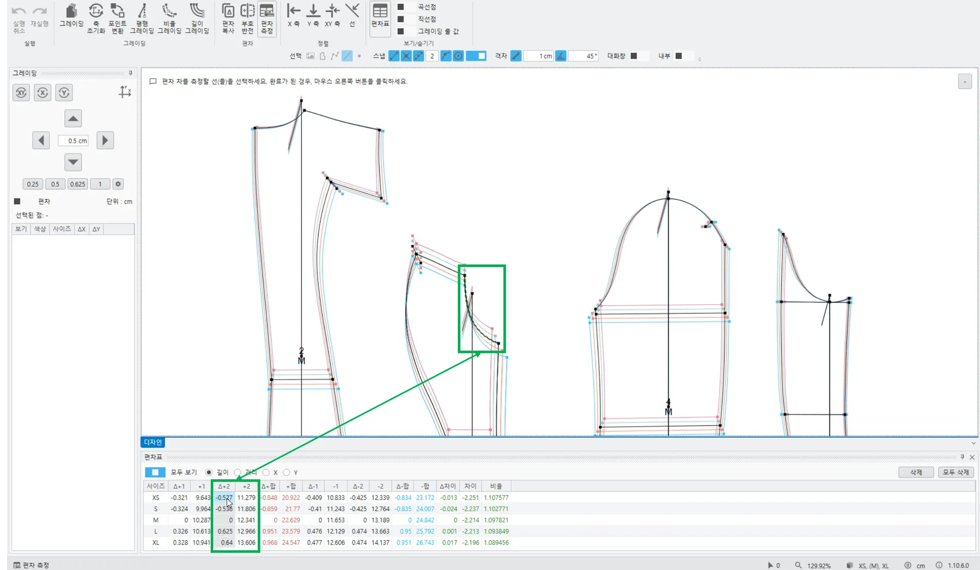Click the 0.5 cm step input field
This screenshot has height=570, width=980.
pos(73,141)
